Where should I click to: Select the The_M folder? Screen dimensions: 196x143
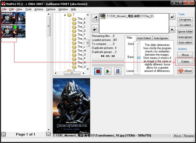pos(79,51)
